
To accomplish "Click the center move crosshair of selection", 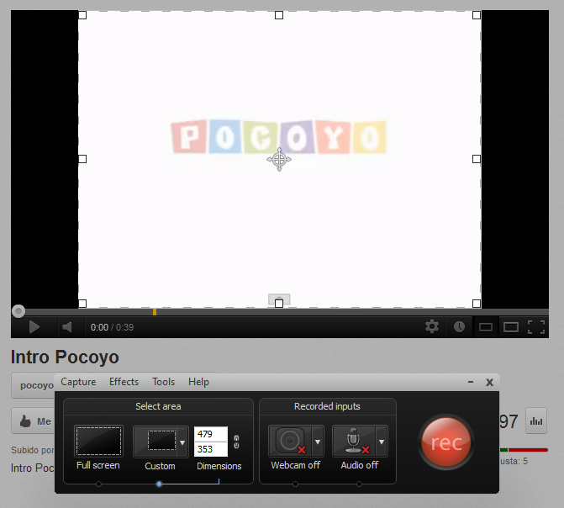I will [x=279, y=159].
